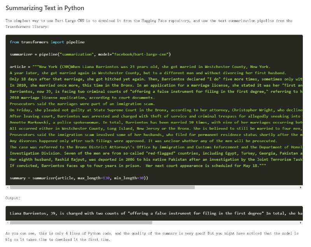Screen dimensions: 311x247
Task: Click the code block horizontal scrollbar thumb
Action: point(102,187)
